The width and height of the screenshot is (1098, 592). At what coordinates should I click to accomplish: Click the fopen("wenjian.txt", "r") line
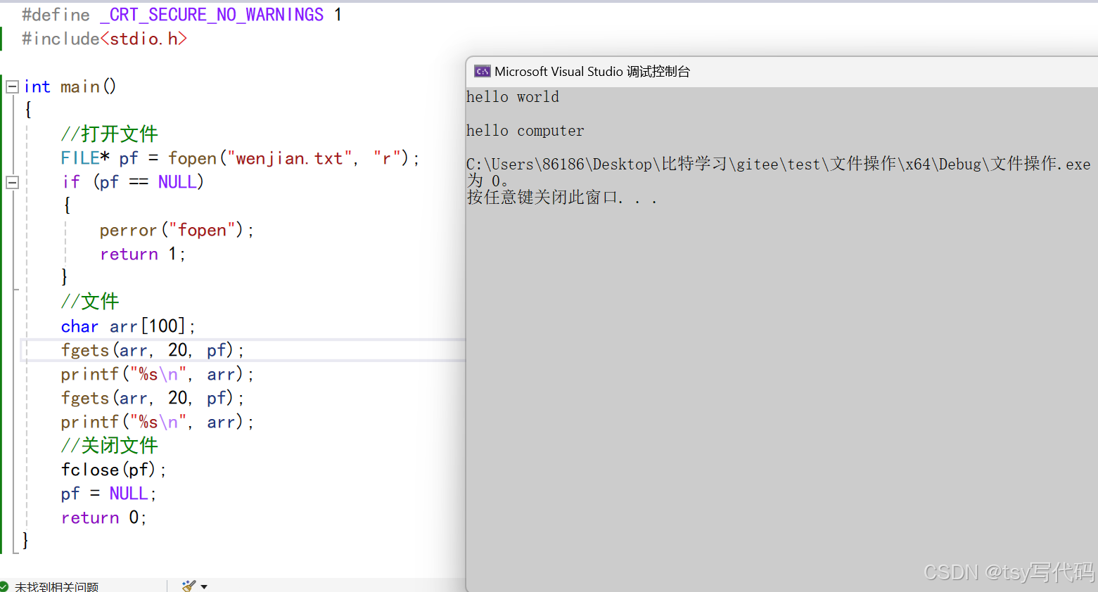point(240,158)
